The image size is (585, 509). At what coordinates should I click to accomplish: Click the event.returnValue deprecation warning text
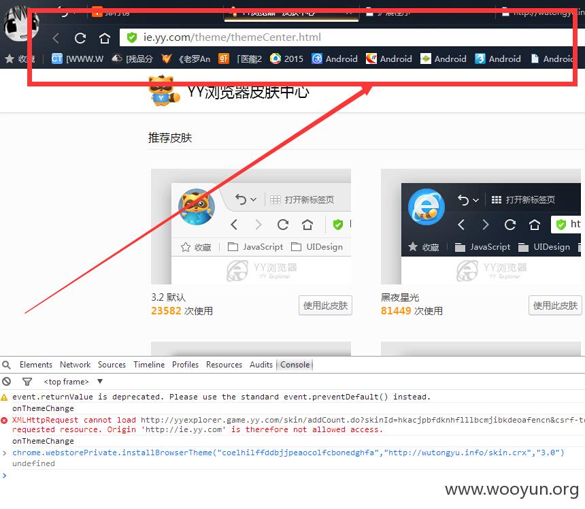[221, 397]
